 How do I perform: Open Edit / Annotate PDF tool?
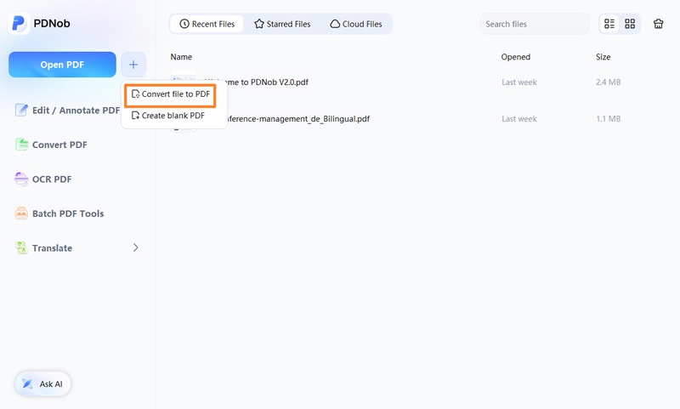pos(67,111)
